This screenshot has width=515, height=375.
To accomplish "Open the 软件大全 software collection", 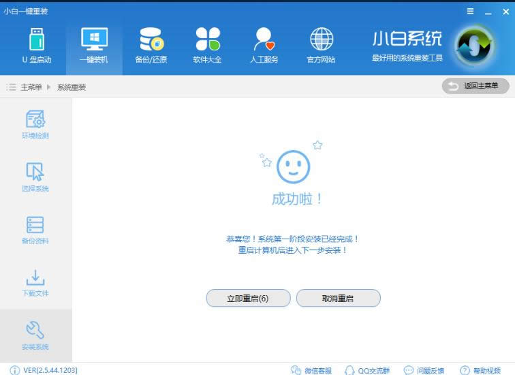I will click(x=207, y=46).
